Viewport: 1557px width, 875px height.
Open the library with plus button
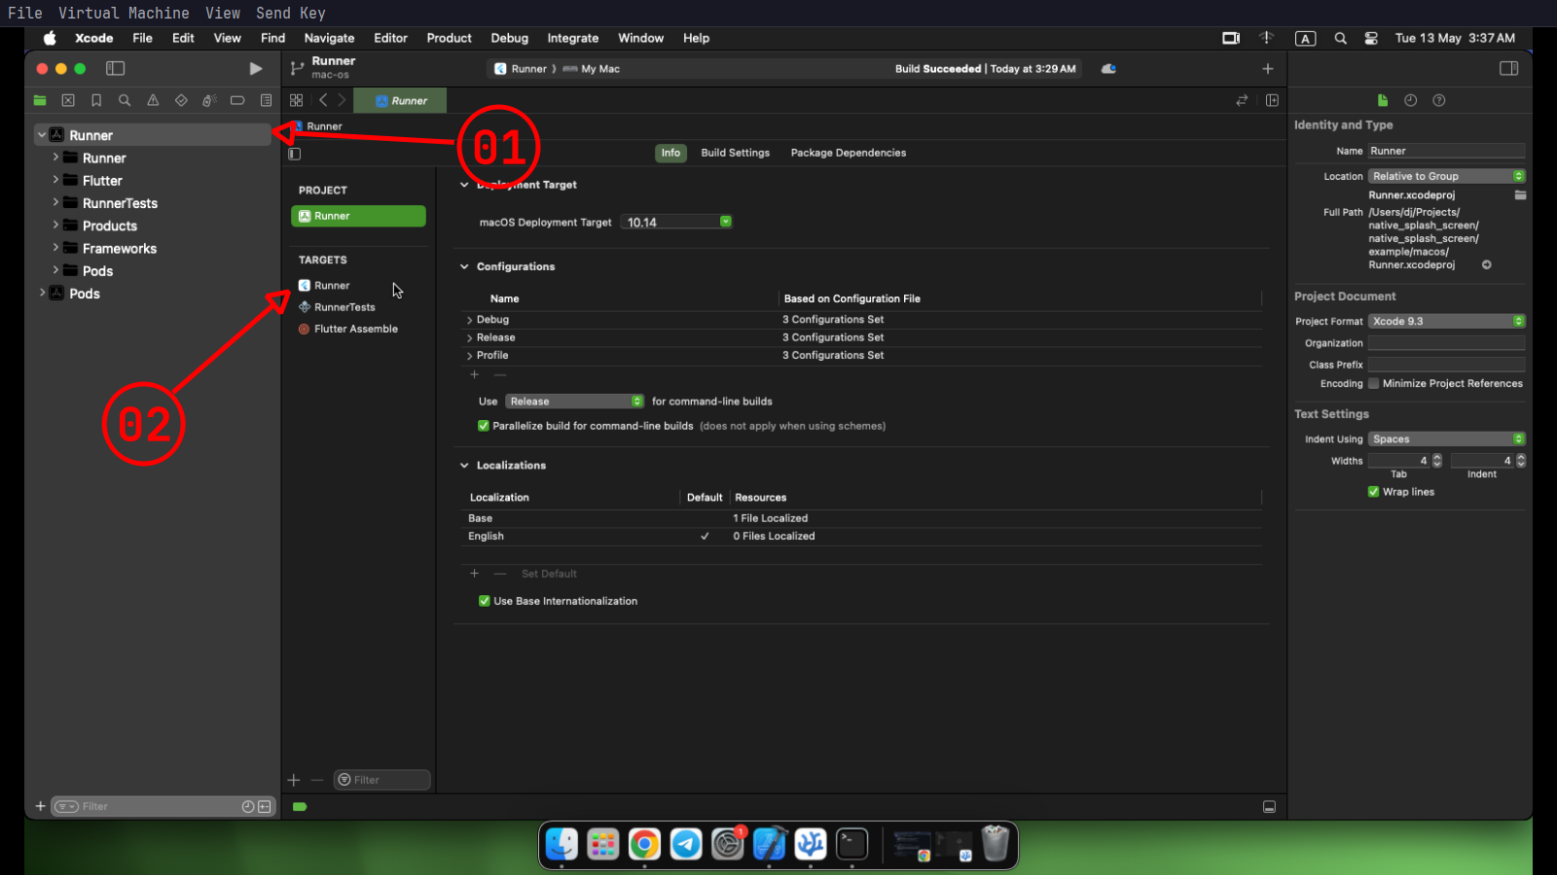pos(1267,69)
